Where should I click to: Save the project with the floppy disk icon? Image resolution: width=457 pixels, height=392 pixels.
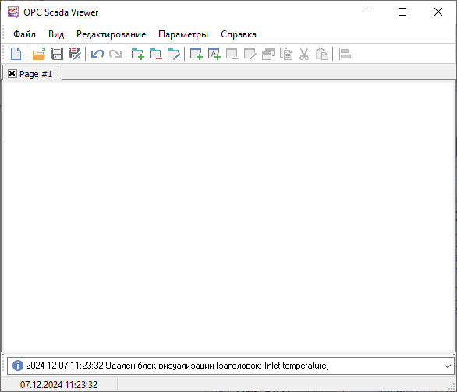tap(57, 54)
